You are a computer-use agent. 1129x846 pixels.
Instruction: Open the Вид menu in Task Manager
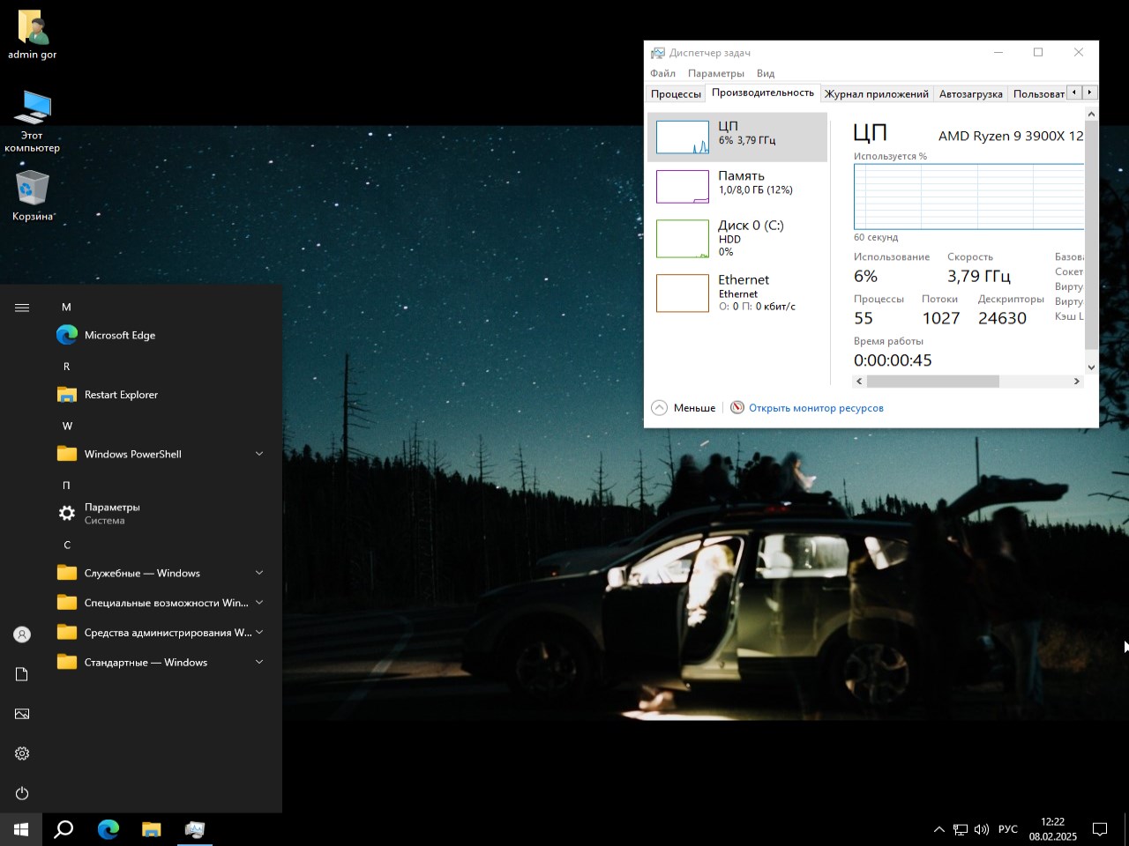click(x=765, y=73)
